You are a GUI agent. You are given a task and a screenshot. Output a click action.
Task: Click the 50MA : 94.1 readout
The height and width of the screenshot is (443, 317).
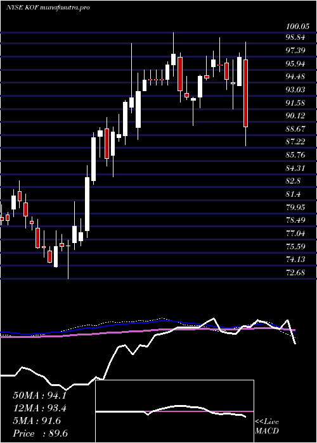pyautogui.click(x=39, y=396)
